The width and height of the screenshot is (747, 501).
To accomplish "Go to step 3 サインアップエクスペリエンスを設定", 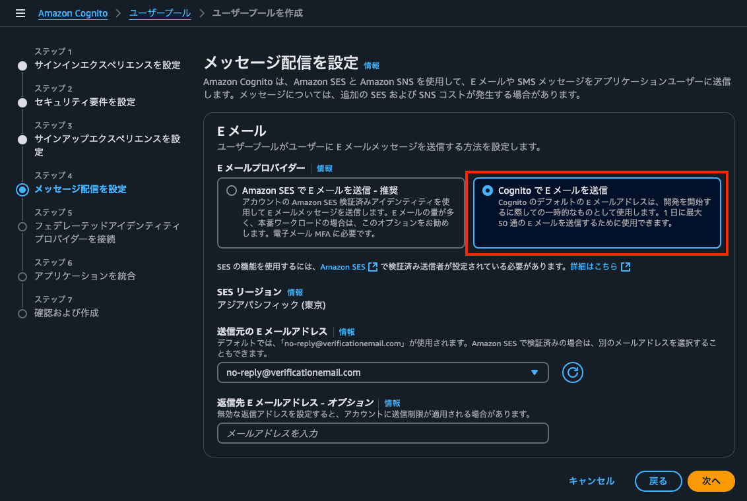I will click(x=107, y=145).
